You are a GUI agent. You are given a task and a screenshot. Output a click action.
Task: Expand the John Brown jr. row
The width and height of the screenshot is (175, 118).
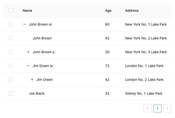click(x=28, y=52)
